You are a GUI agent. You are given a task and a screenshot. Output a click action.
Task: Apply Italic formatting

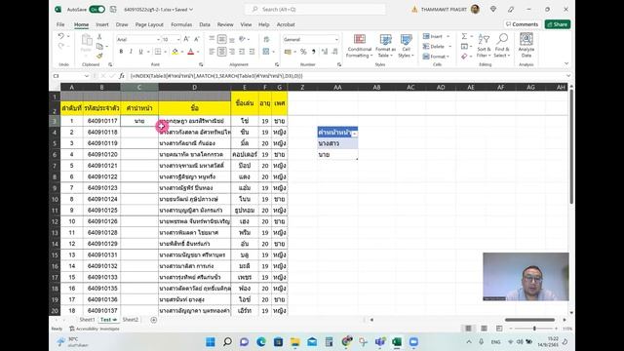coord(131,52)
